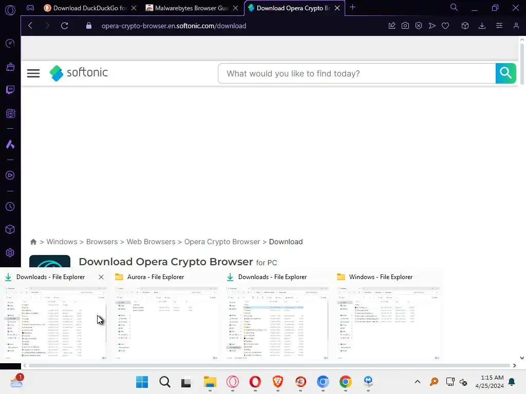Open the Windows Start menu
Viewport: 526px width, 394px height.
[x=142, y=382]
